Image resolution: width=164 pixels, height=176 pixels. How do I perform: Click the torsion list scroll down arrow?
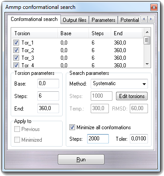(147, 64)
